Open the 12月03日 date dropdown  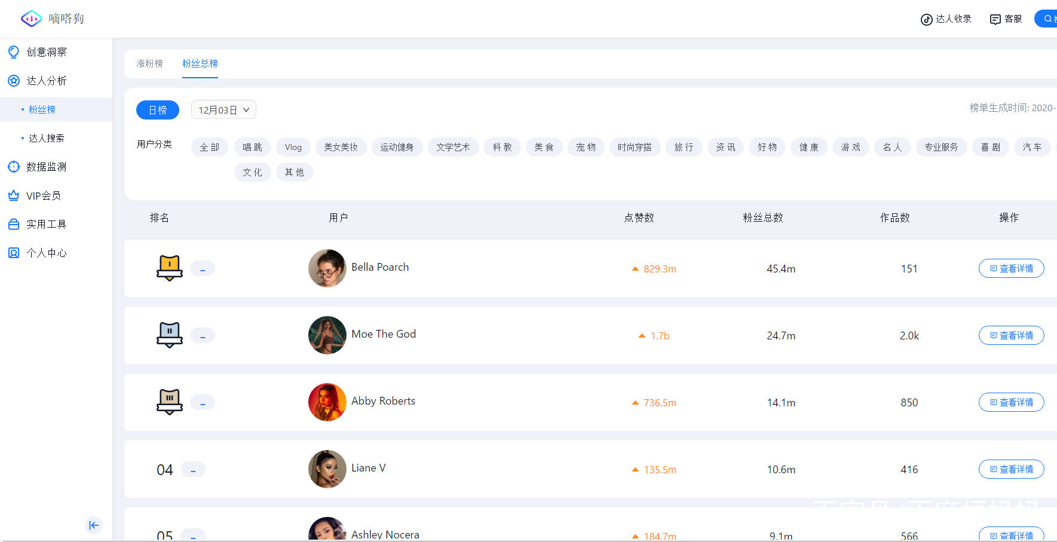pyautogui.click(x=223, y=110)
